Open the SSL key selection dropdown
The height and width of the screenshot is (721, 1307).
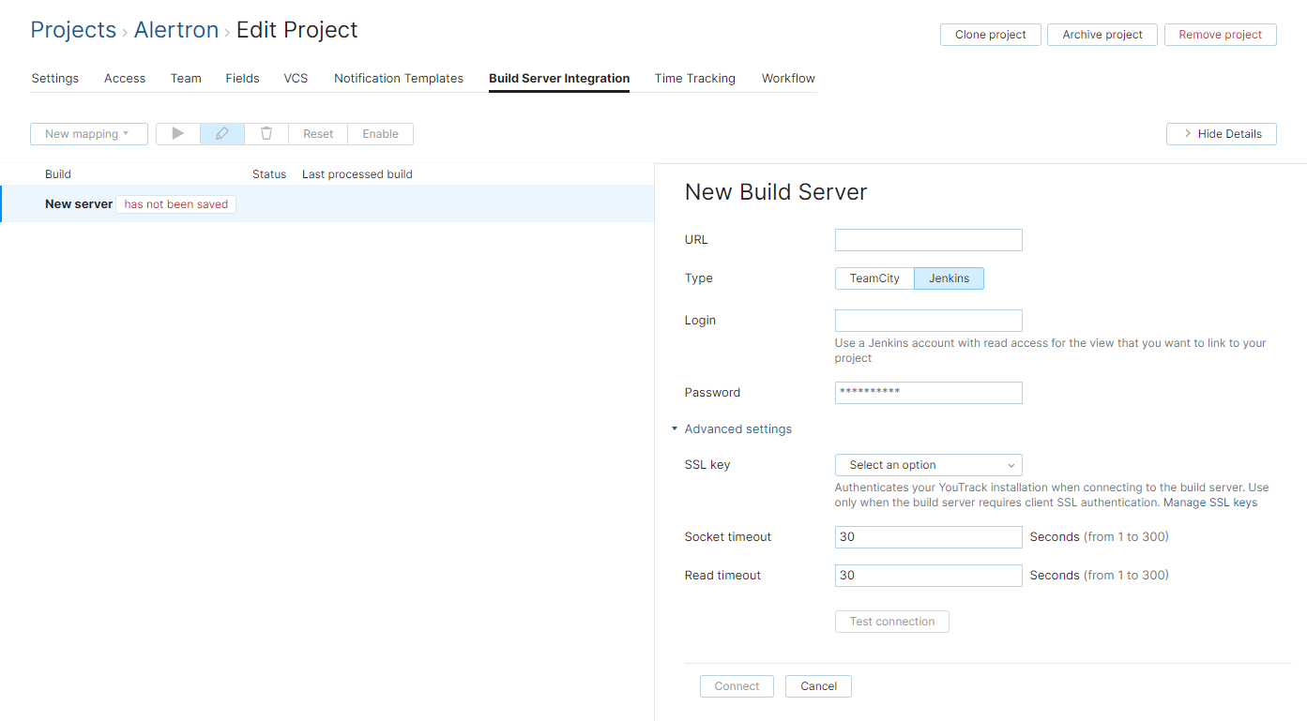(x=928, y=464)
